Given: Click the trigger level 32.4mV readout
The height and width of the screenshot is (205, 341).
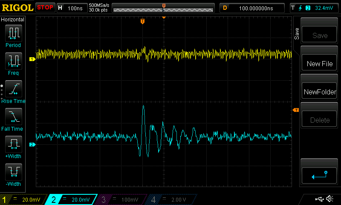Looking at the screenshot, I should pos(324,8).
